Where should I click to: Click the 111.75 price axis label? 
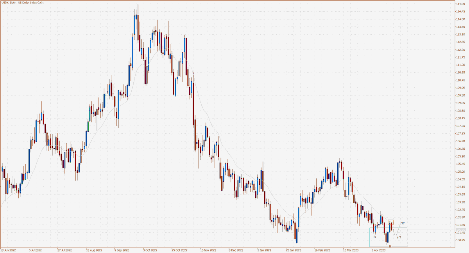click(460, 57)
